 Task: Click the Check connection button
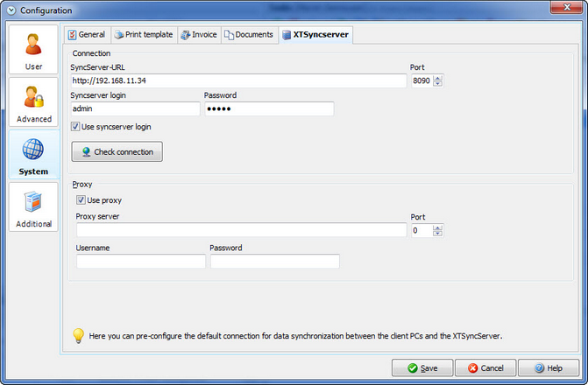tap(117, 151)
